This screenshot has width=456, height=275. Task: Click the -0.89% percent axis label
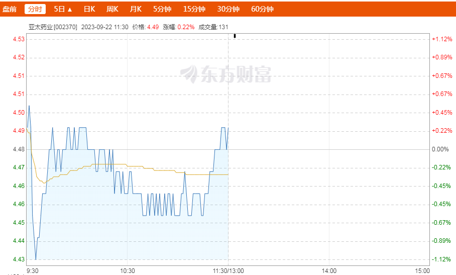441,241
